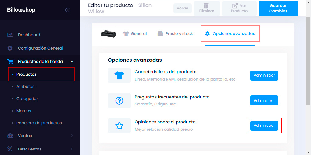The height and width of the screenshot is (155, 311).
Task: Click the star Opiniones icon
Action: coord(119,126)
